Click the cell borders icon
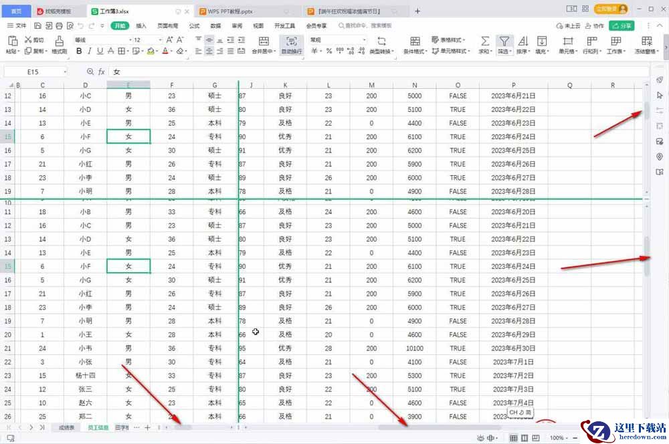 122,51
